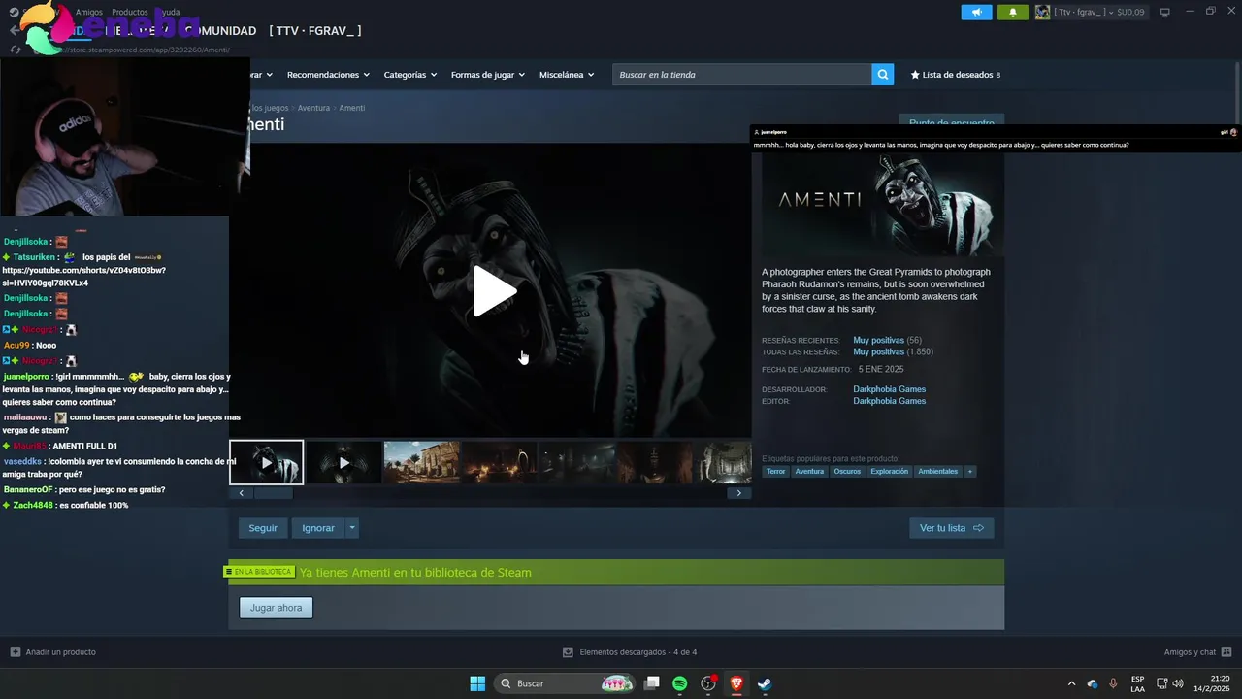The width and height of the screenshot is (1242, 699).
Task: Open Task View on the taskbar
Action: point(652,683)
